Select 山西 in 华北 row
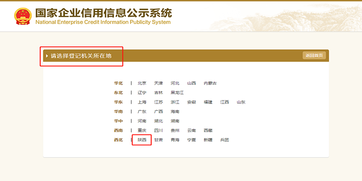The width and height of the screenshot is (362, 181). pos(191,83)
